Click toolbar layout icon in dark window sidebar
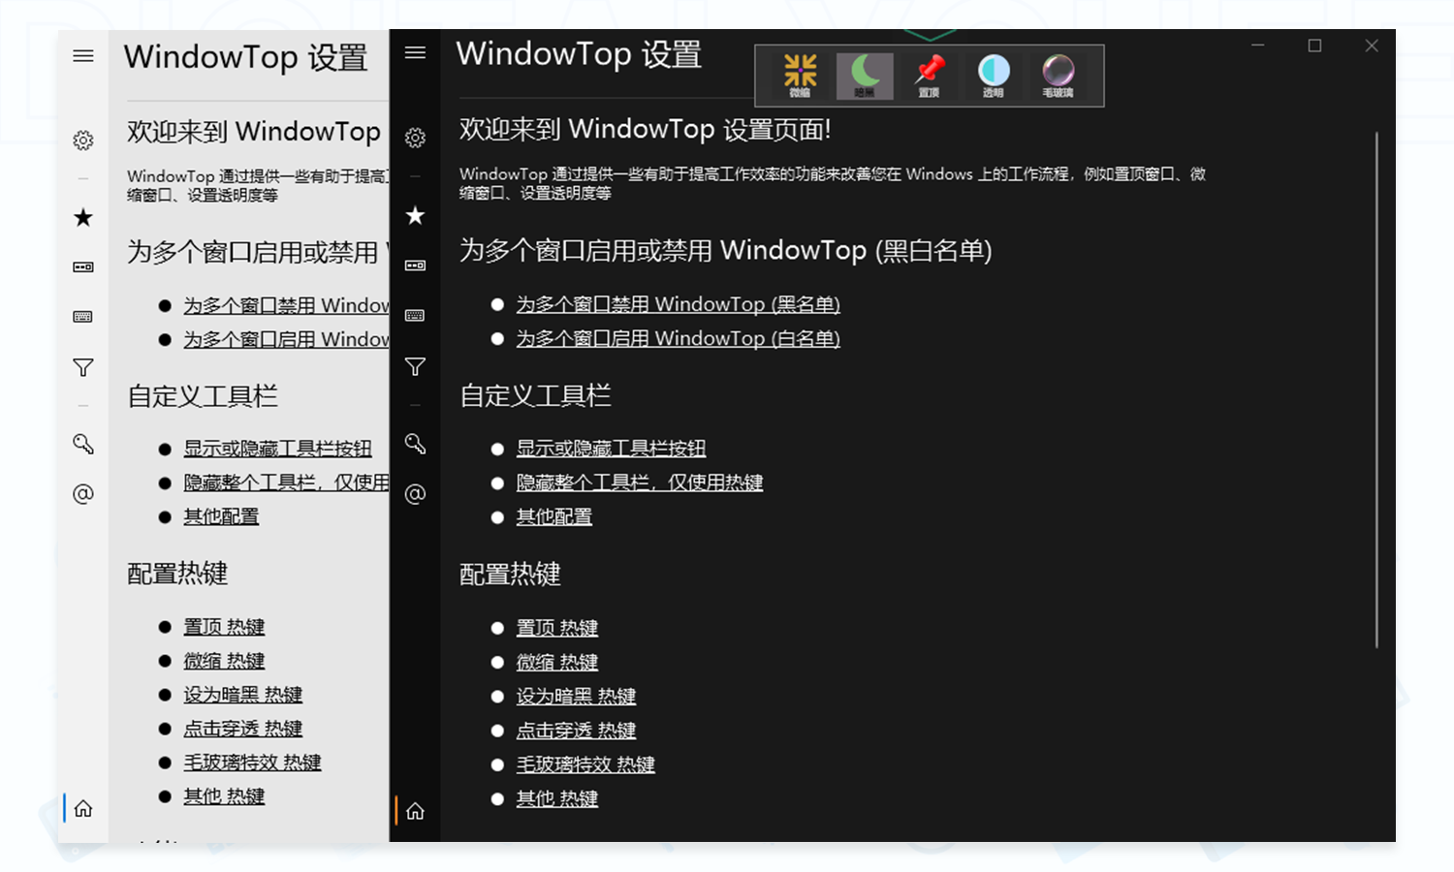This screenshot has width=1454, height=872. click(x=415, y=265)
